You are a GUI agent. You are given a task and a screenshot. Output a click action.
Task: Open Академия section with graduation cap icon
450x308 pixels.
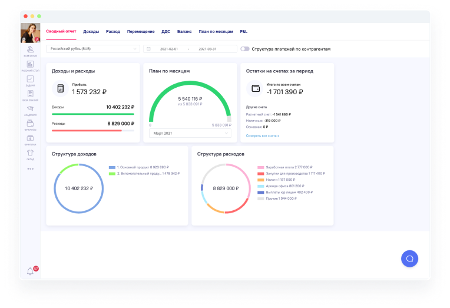(x=30, y=111)
